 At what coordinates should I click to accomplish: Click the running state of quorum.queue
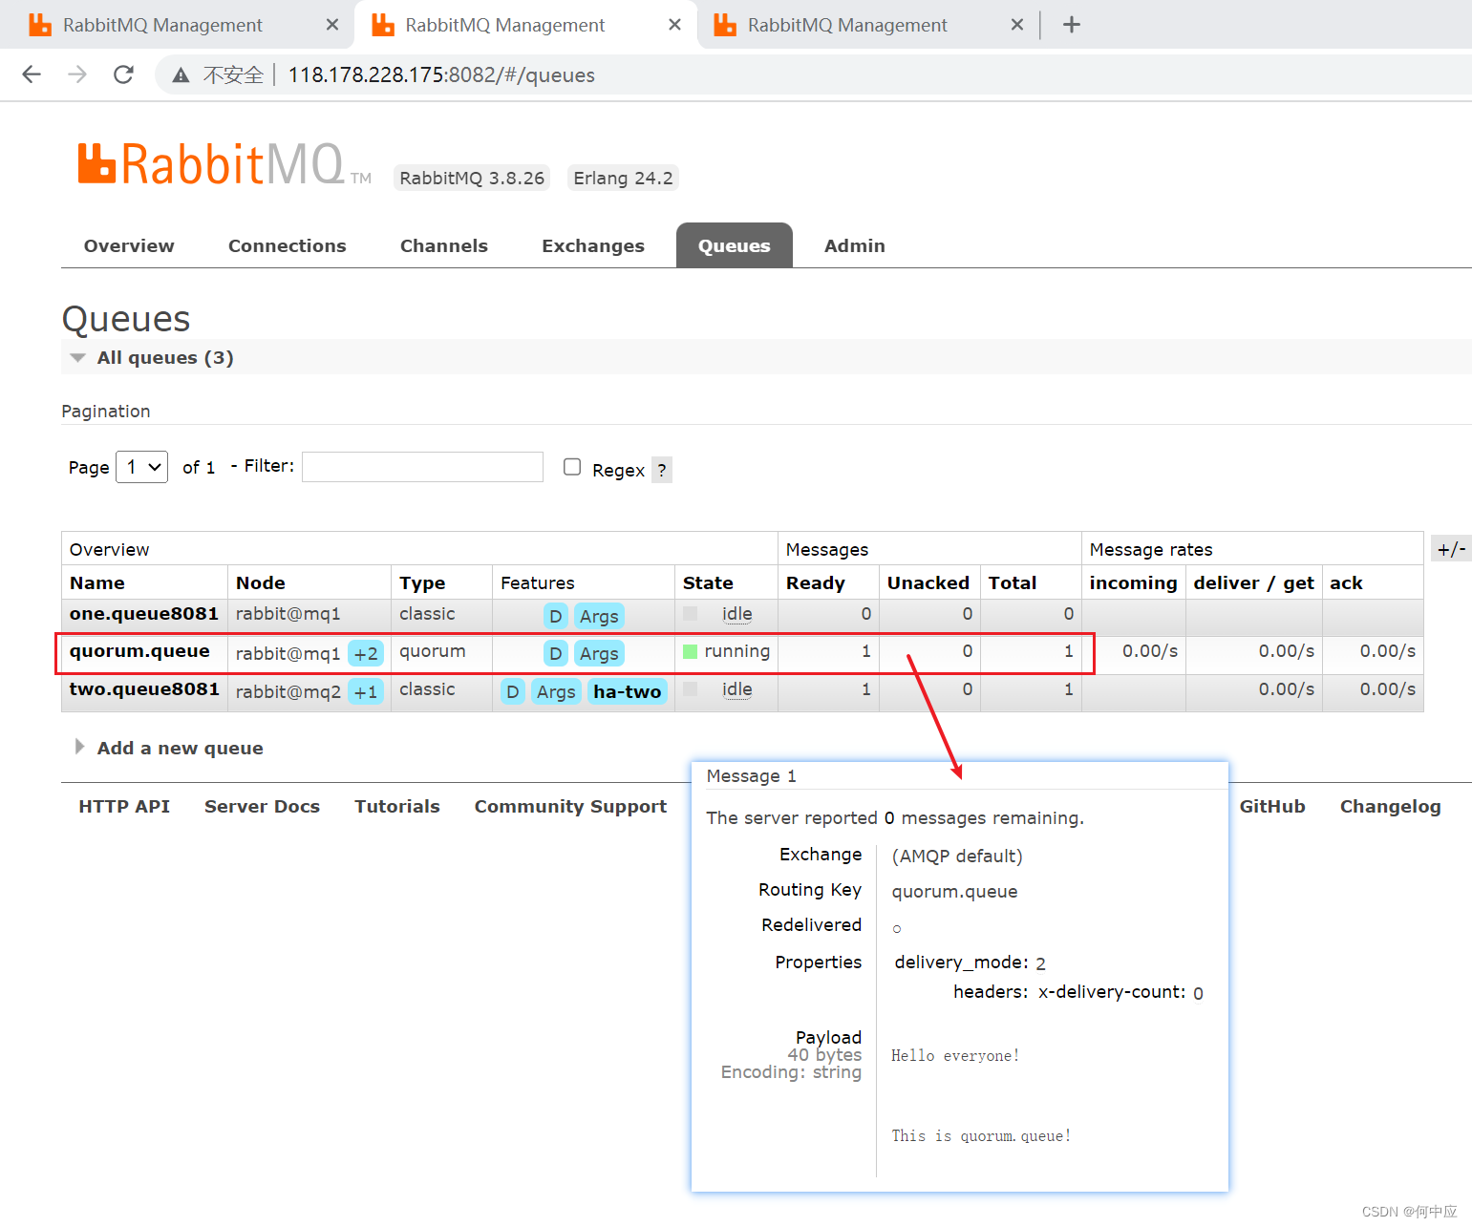click(736, 650)
